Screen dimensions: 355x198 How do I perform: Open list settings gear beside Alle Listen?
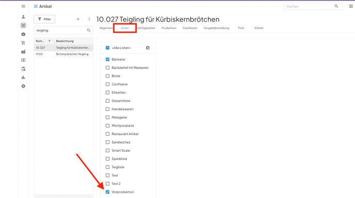pos(148,48)
